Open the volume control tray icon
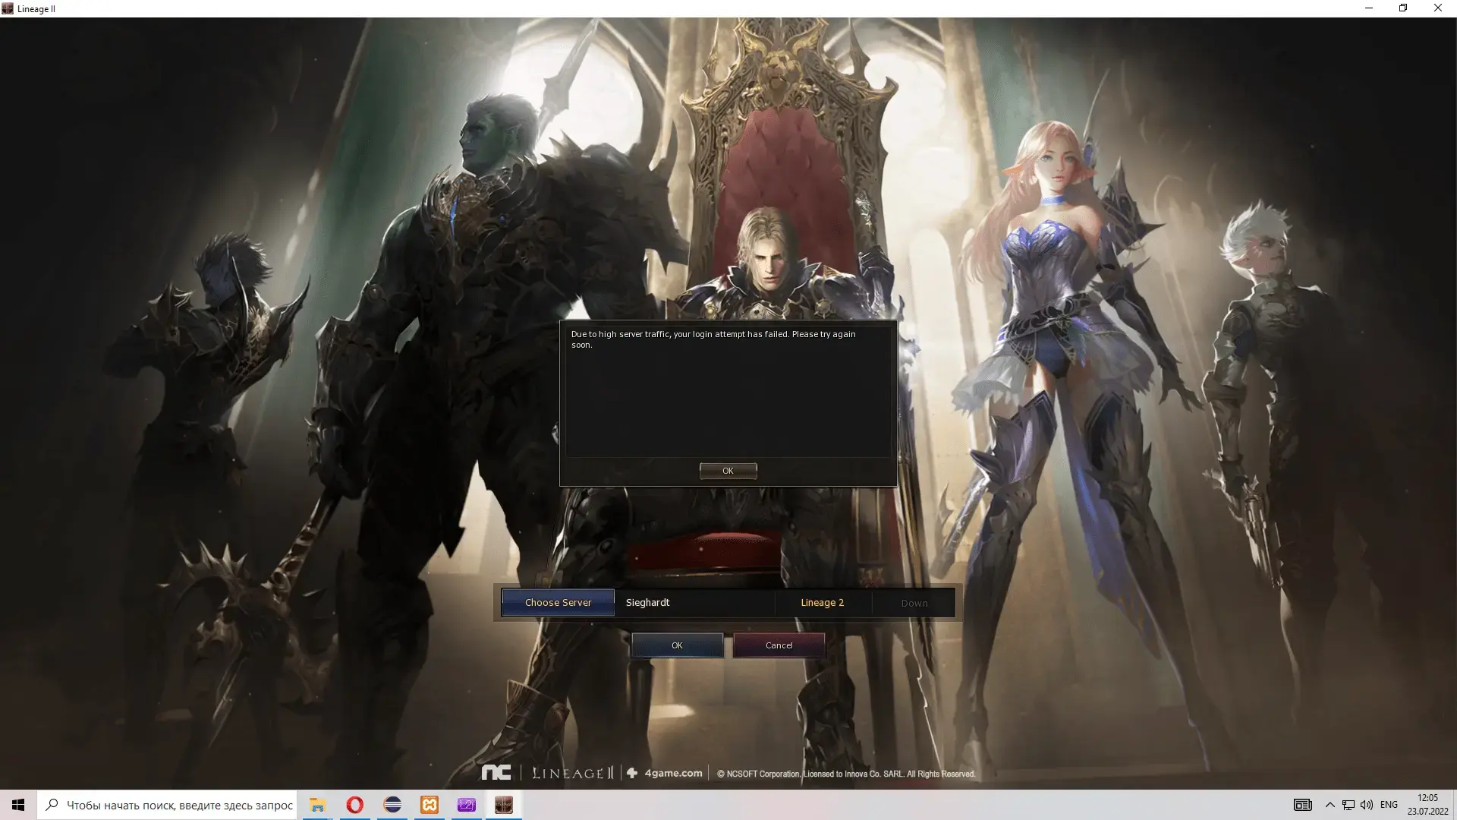The width and height of the screenshot is (1457, 820). click(x=1367, y=805)
